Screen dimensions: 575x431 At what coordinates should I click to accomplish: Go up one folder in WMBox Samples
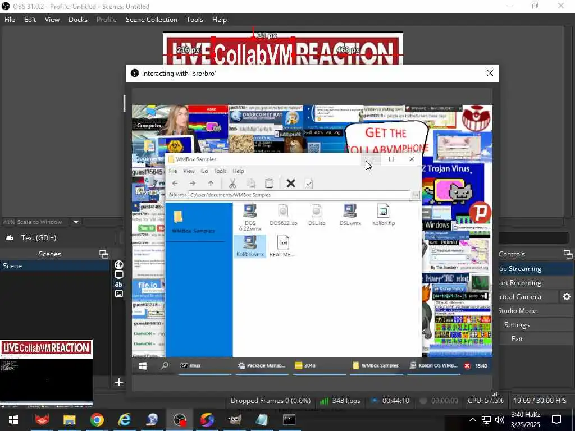point(211,184)
